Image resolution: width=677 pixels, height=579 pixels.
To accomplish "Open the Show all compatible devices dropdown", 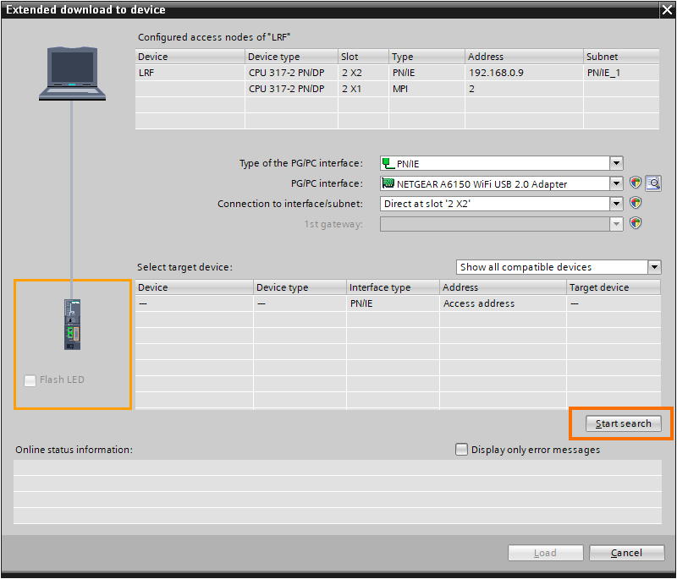I will click(x=654, y=266).
